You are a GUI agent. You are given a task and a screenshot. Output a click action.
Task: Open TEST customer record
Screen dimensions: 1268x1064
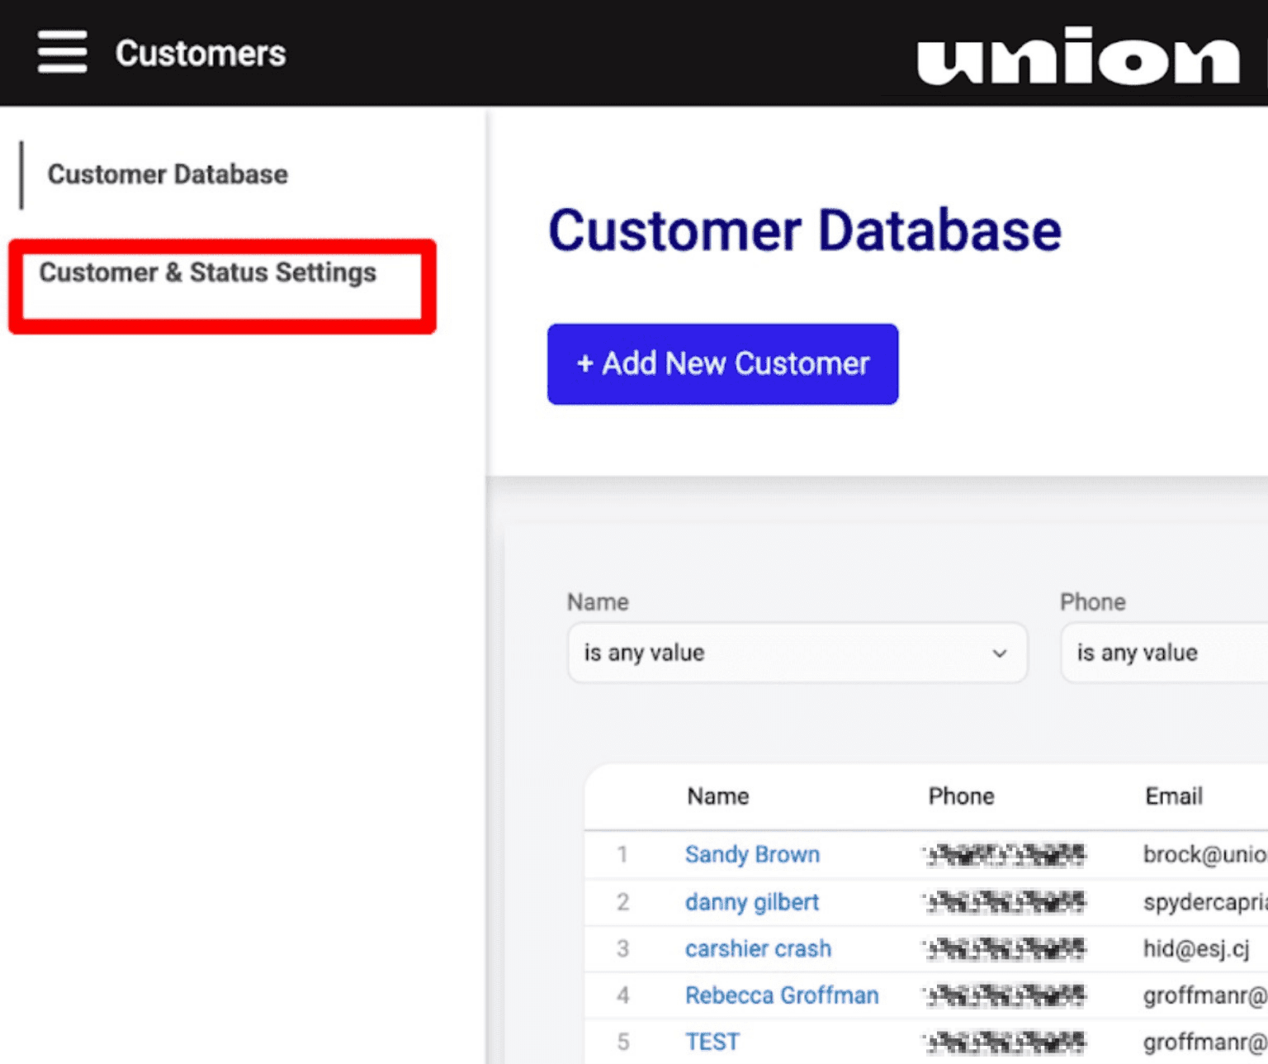[712, 1042]
